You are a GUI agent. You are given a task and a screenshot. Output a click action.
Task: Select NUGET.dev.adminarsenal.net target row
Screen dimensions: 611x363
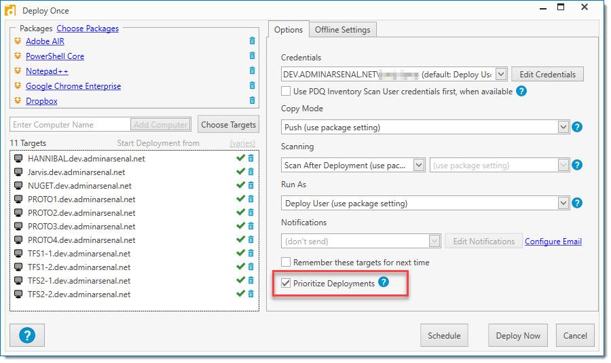click(134, 185)
